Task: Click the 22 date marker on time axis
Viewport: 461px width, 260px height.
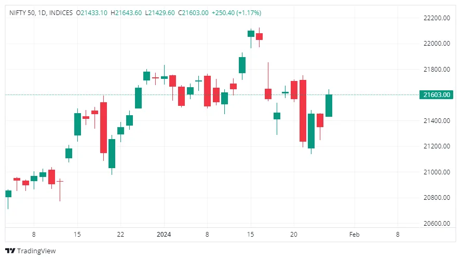Action: coord(120,234)
